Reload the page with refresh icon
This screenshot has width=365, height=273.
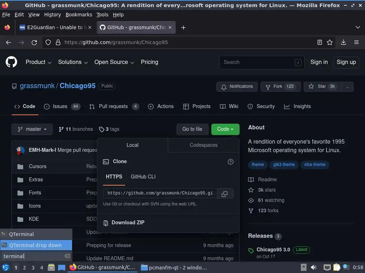(x=34, y=43)
